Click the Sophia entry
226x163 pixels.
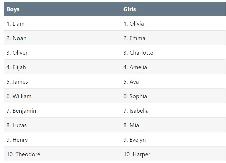138,96
